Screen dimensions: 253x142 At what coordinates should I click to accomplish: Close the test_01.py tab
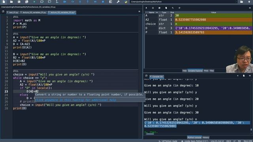pos(8,12)
